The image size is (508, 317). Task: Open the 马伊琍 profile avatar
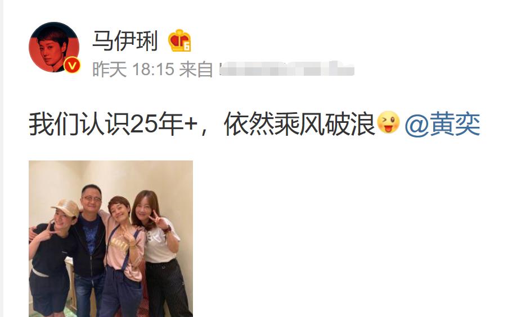pos(54,47)
